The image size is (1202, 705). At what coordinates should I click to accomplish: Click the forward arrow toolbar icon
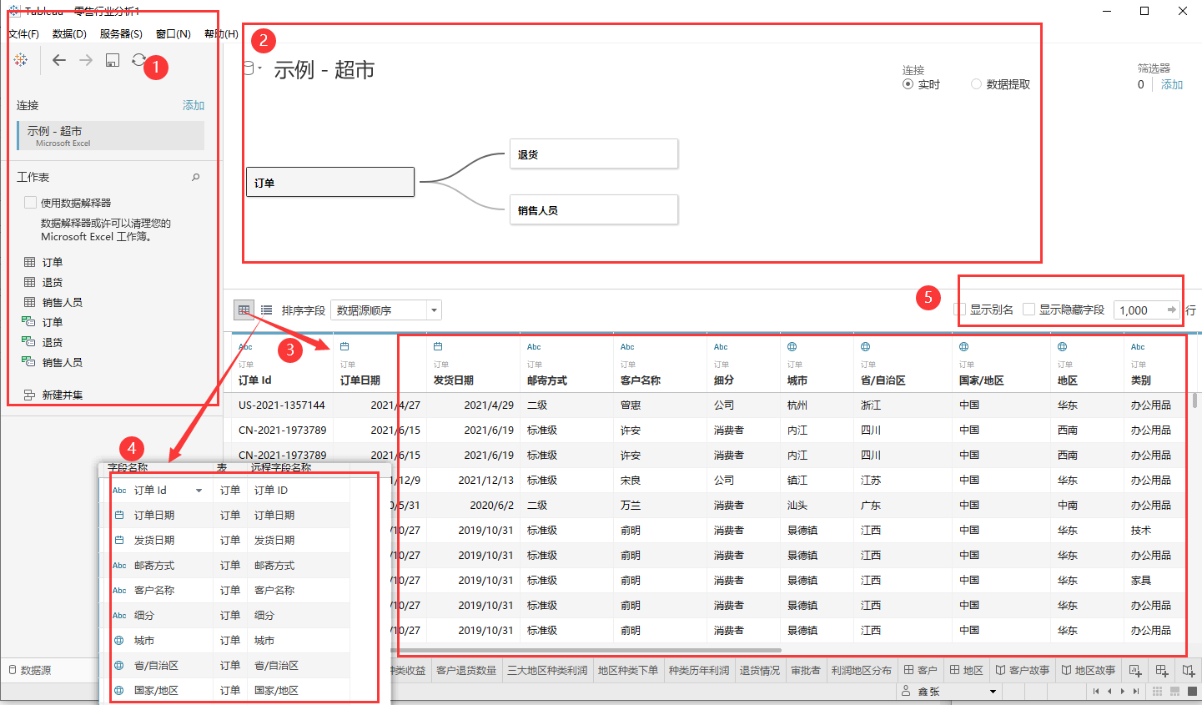click(x=86, y=60)
